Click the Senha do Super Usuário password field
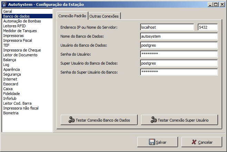The height and width of the screenshot is (152, 227). 179,72
